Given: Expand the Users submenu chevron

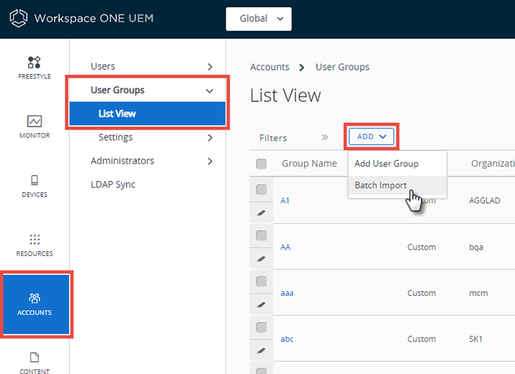Looking at the screenshot, I should pyautogui.click(x=210, y=67).
